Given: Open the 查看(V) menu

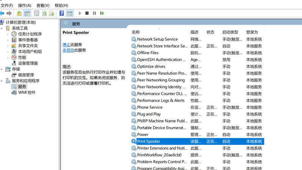Looking at the screenshot, I should 43,6.
